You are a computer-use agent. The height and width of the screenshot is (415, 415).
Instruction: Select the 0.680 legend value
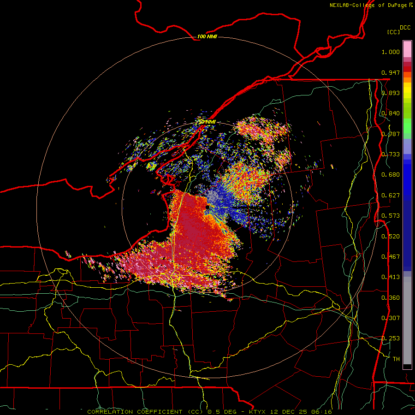(391, 175)
